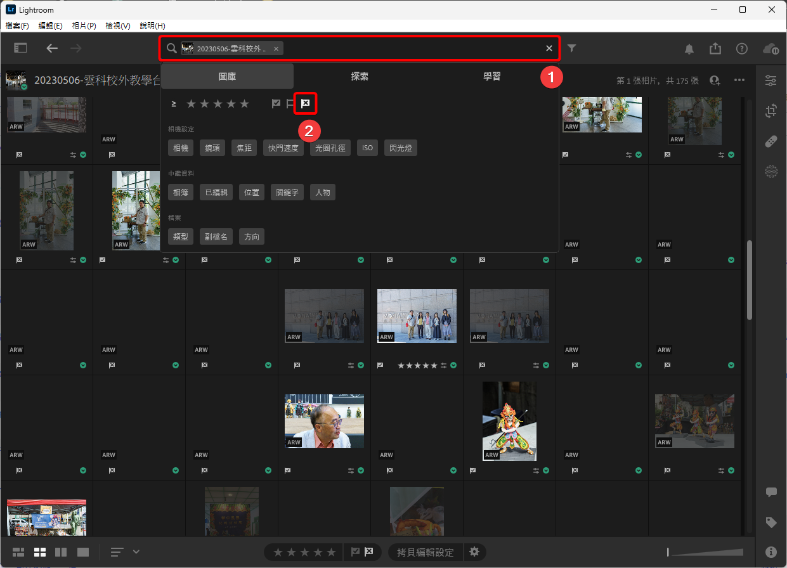Open the filter funnel icon

[572, 48]
